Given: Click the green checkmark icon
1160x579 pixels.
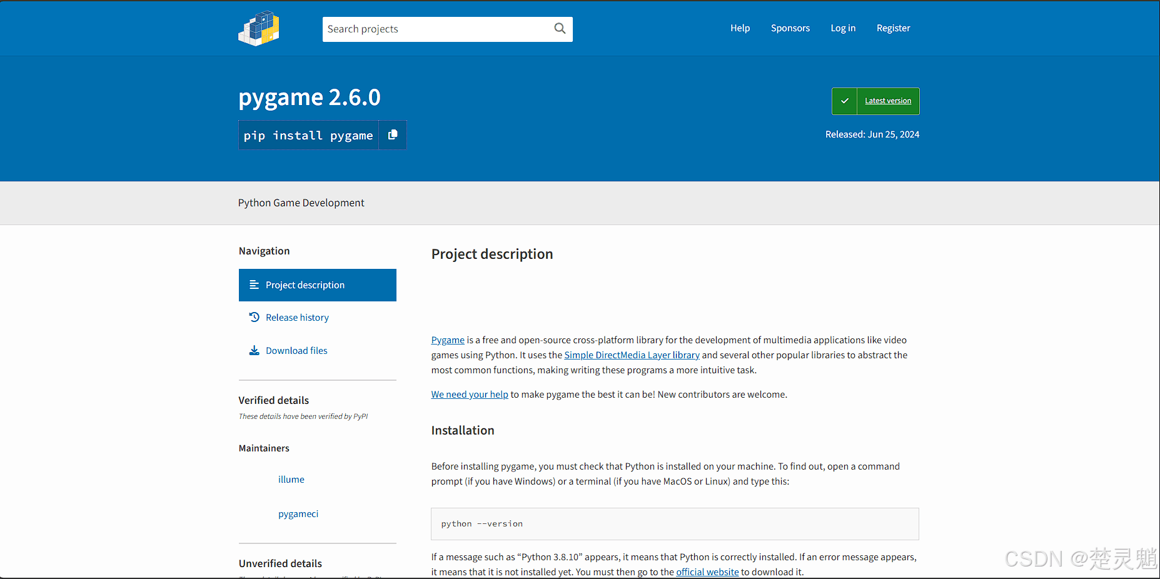Looking at the screenshot, I should point(844,101).
